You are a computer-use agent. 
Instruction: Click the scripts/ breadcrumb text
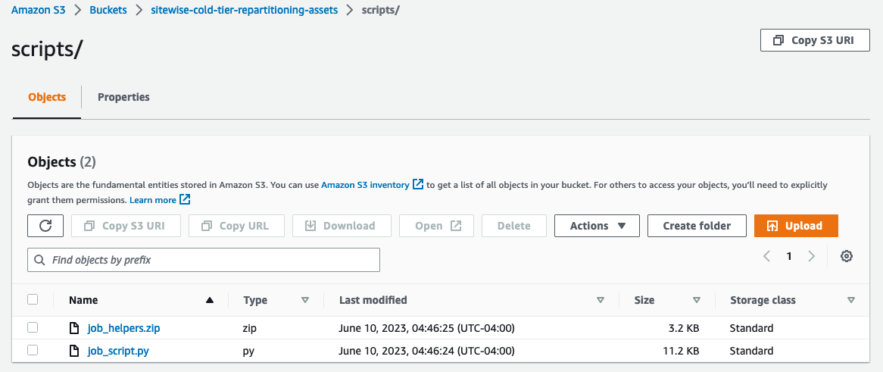pyautogui.click(x=381, y=10)
